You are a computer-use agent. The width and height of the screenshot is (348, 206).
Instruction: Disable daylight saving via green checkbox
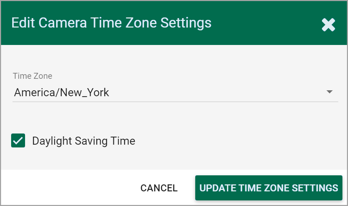18,140
